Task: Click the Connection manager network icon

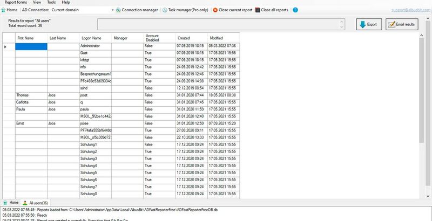Action: 118,10
